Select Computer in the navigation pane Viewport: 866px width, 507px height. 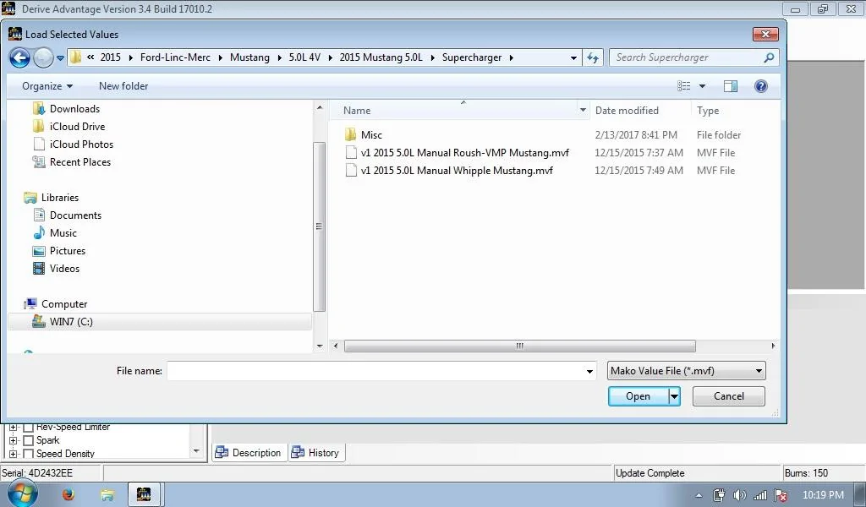click(64, 304)
